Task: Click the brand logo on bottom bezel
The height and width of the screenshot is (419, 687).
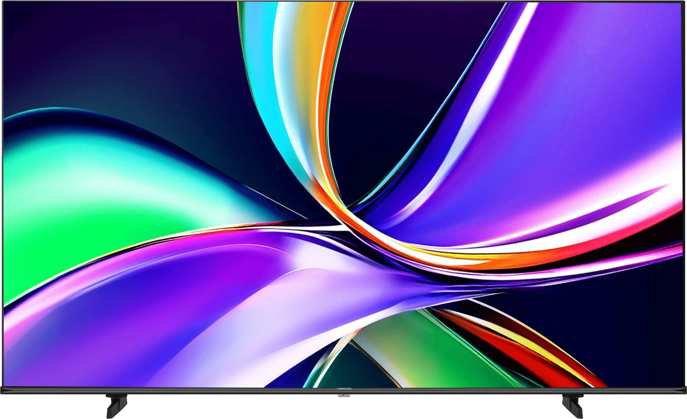Action: click(344, 389)
